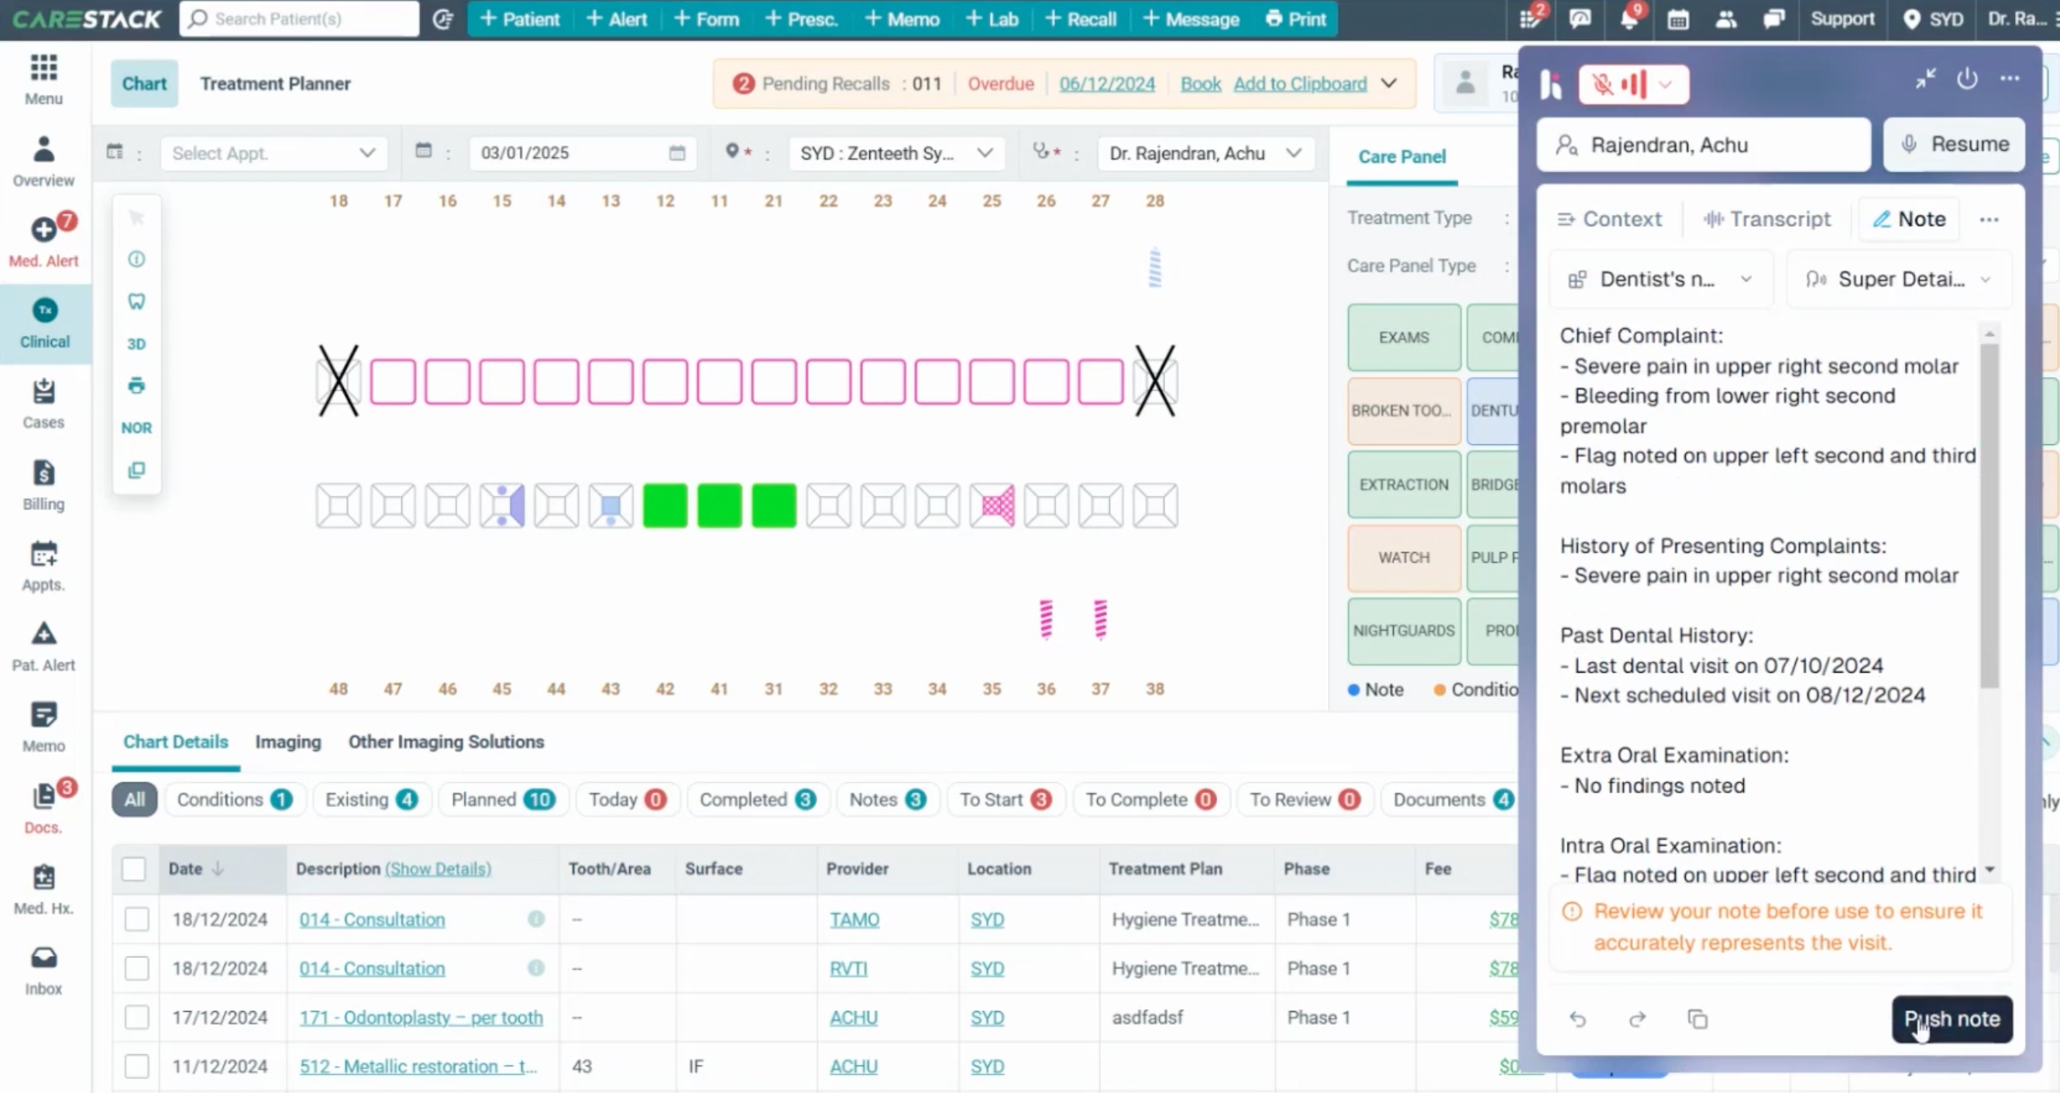Open Appts. in the sidebar

[44, 566]
